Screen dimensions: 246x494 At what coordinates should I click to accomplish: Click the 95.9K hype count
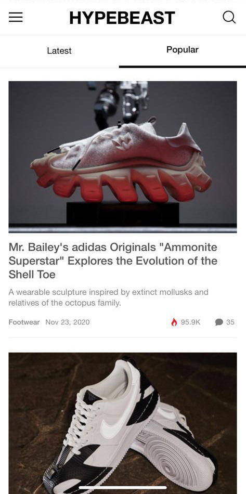click(190, 322)
